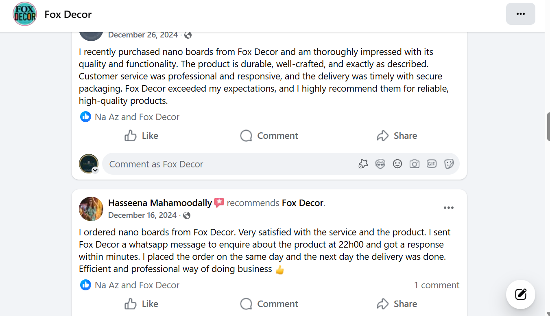Screen dimensions: 550x316
Task: Open the emoji picker in comment box
Action: [397, 164]
